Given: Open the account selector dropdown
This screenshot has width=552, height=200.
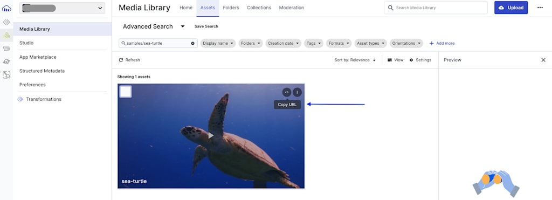Looking at the screenshot, I should pyautogui.click(x=62, y=8).
